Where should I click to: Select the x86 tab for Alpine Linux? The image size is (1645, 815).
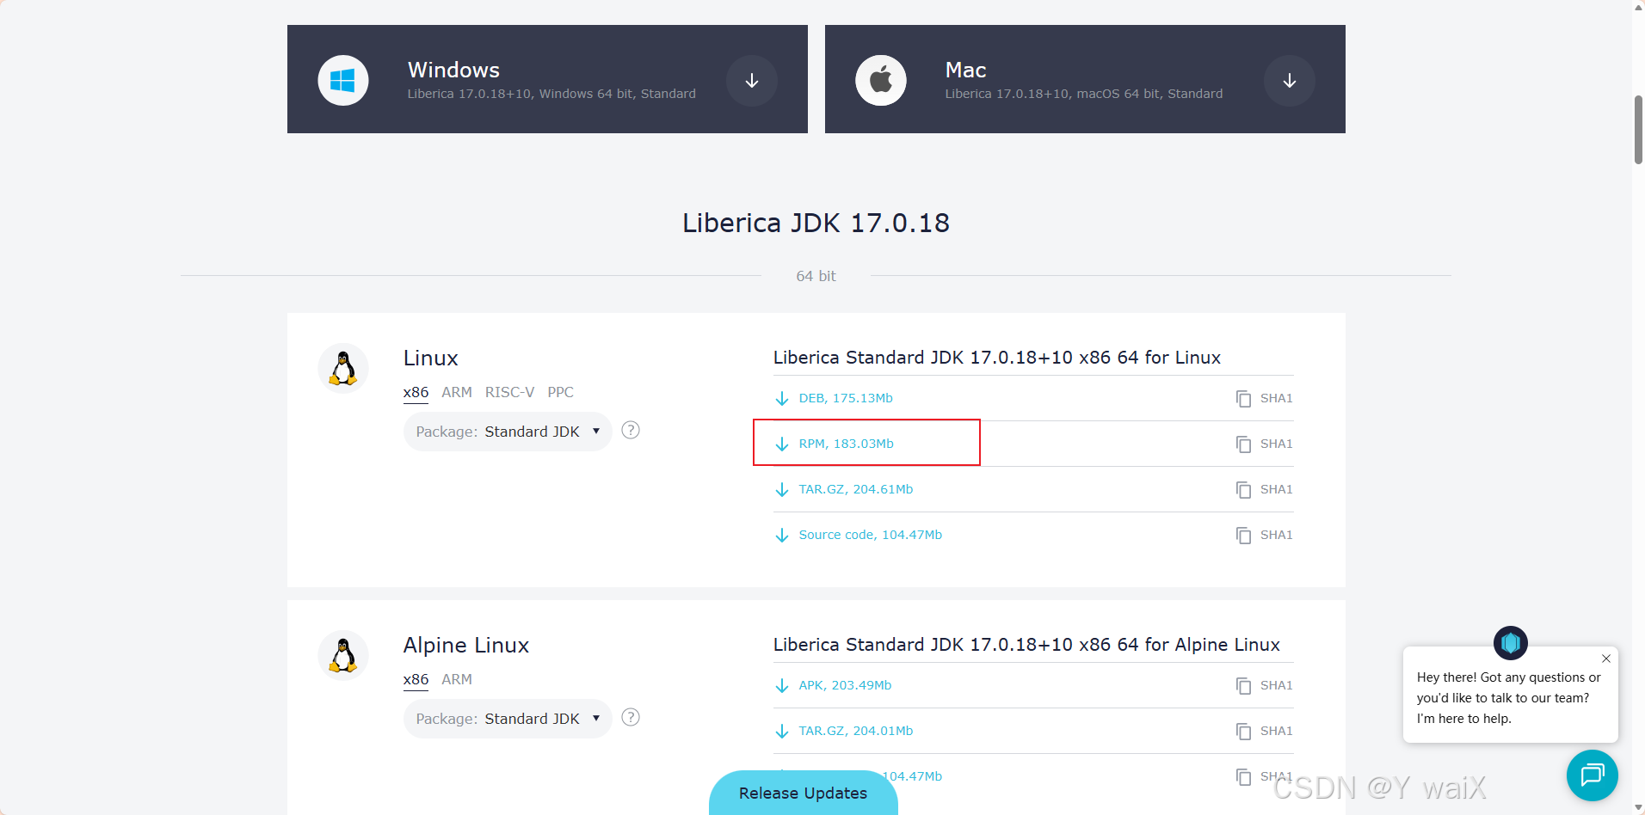416,679
